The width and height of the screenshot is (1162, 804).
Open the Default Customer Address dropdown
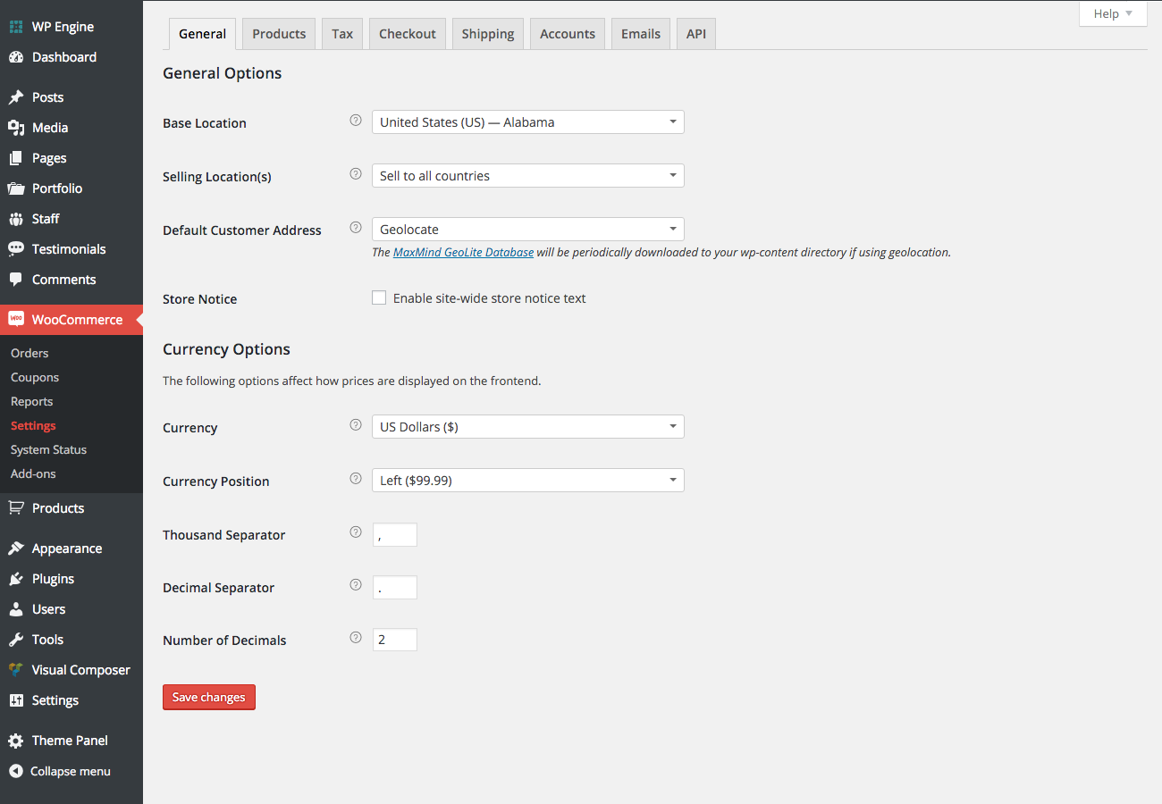(528, 230)
